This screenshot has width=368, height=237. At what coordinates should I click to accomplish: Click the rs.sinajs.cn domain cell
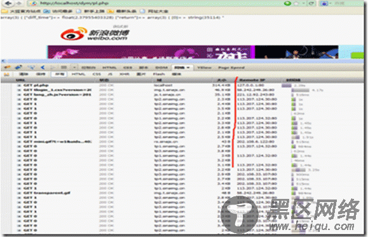click(x=166, y=142)
